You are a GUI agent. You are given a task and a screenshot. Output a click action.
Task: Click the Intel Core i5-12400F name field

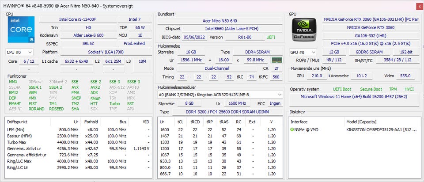(78, 19)
